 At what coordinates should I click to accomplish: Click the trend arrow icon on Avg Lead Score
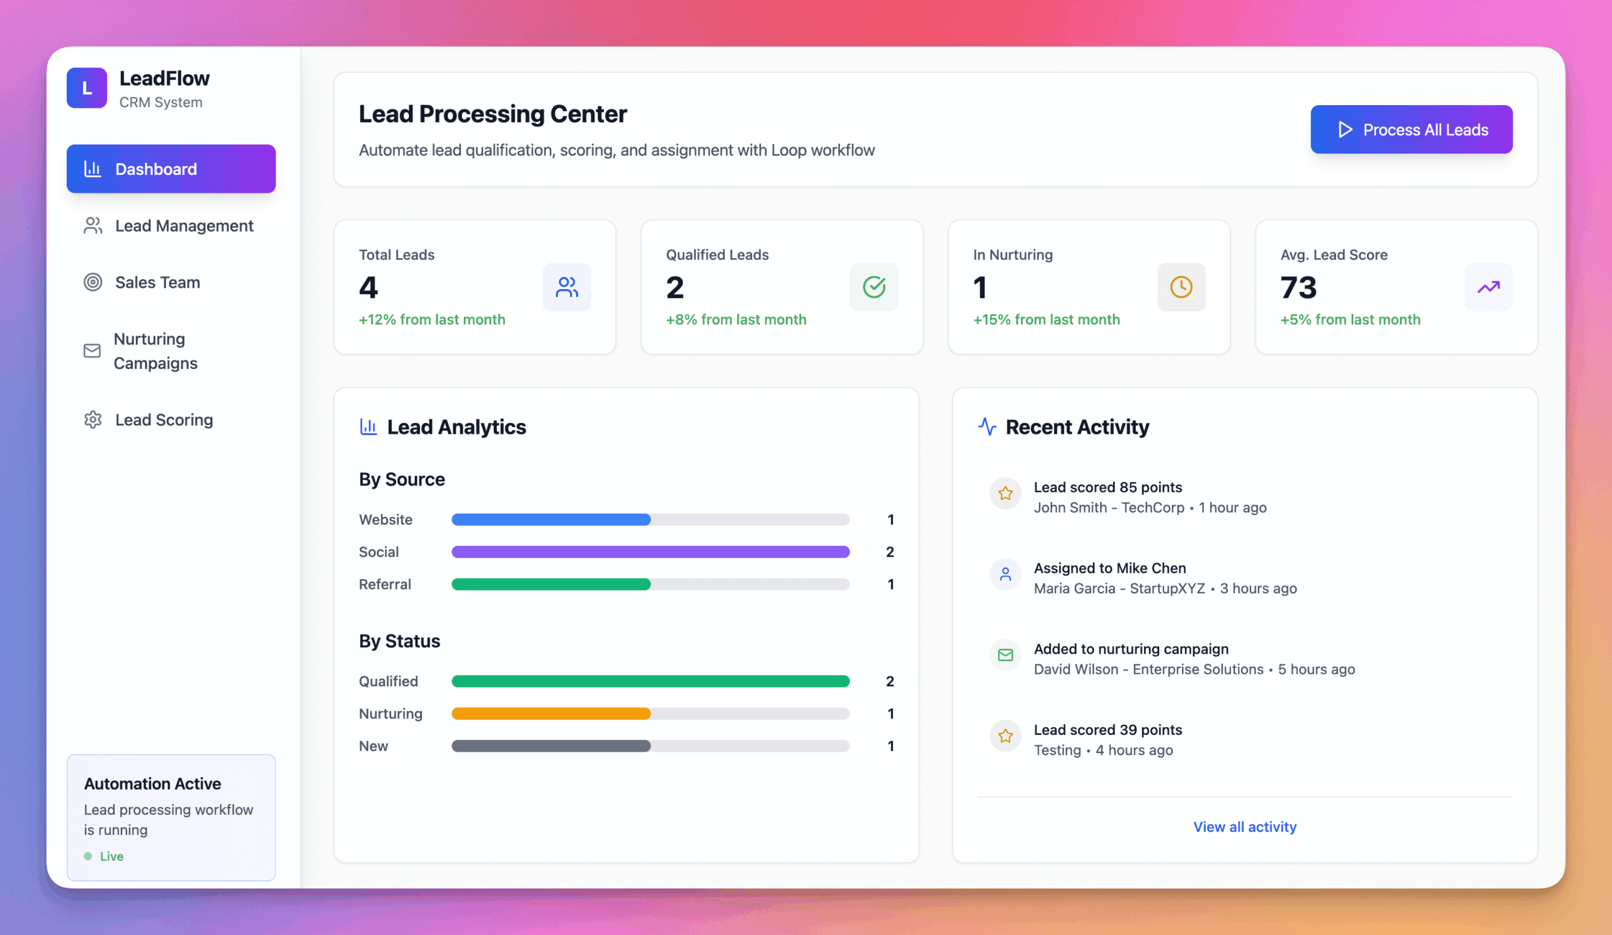pyautogui.click(x=1489, y=287)
